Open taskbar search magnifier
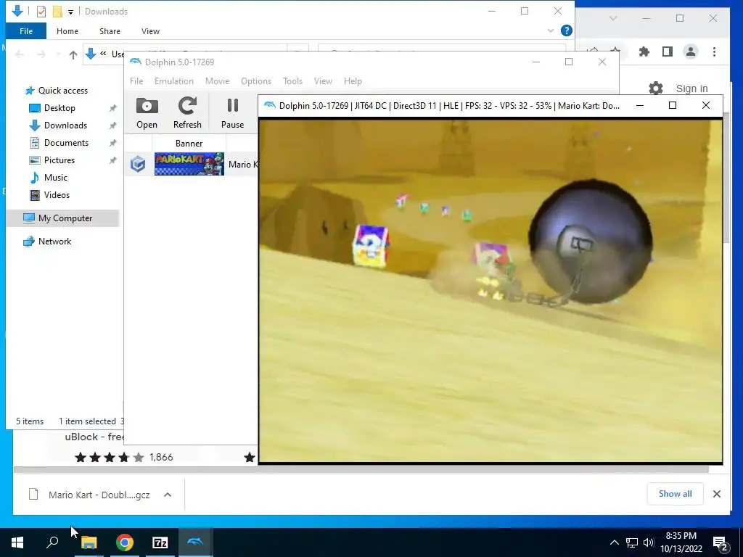Screen dimensions: 743x557 (52, 542)
